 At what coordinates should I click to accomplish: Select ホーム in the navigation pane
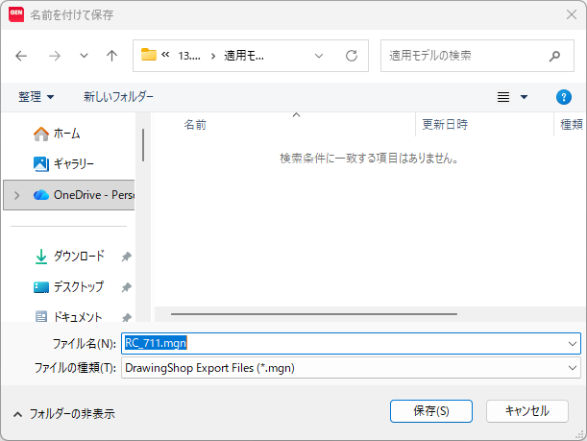pos(66,134)
